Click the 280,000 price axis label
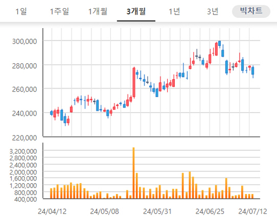Image resolution: width=277 pixels, height=221 pixels. (x=24, y=66)
